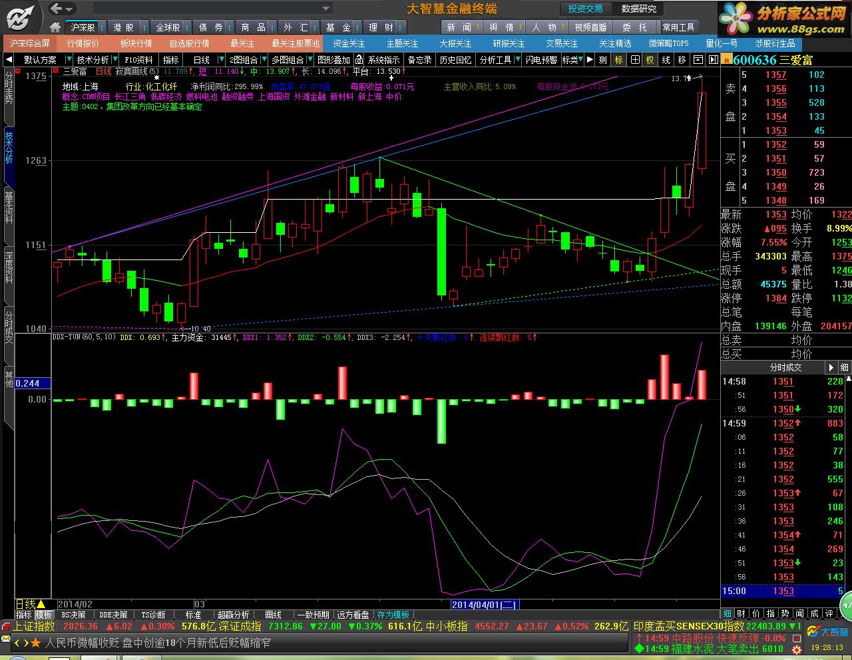Open 超赢分析 bottom tab
This screenshot has height=660, width=852.
click(x=233, y=615)
